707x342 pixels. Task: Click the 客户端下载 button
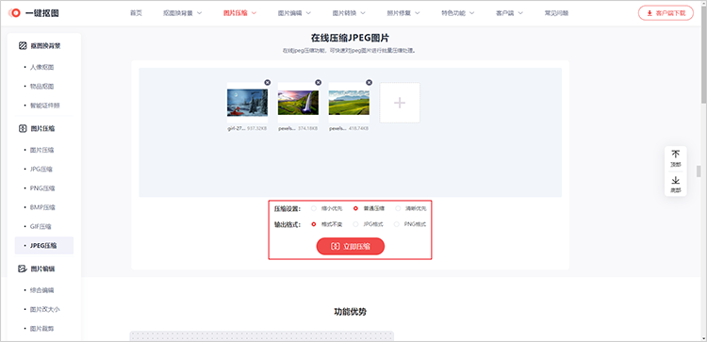[x=666, y=13]
